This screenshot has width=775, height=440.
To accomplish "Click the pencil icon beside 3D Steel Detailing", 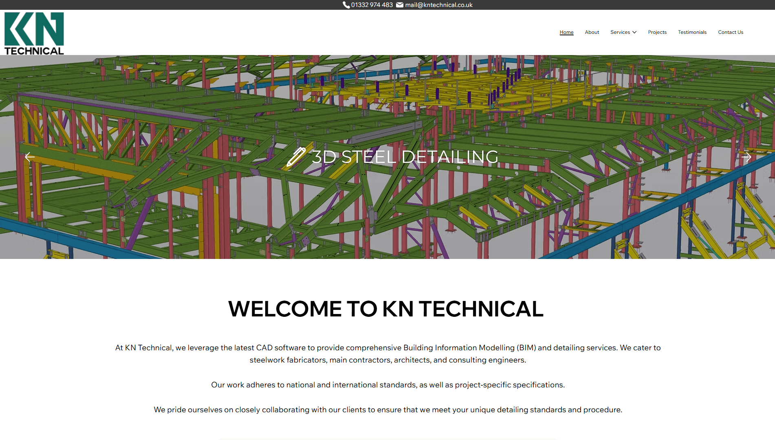I will click(298, 157).
